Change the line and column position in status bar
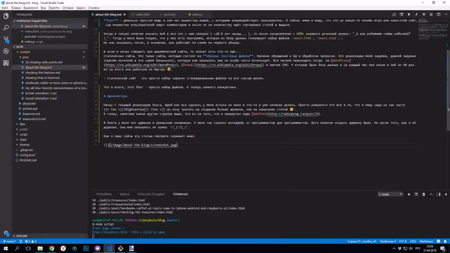Screen dimensions: 450x253 (362, 241)
